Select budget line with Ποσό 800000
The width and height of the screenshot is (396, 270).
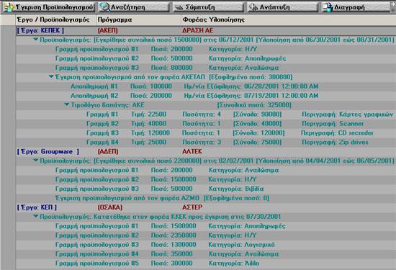click(x=206, y=68)
